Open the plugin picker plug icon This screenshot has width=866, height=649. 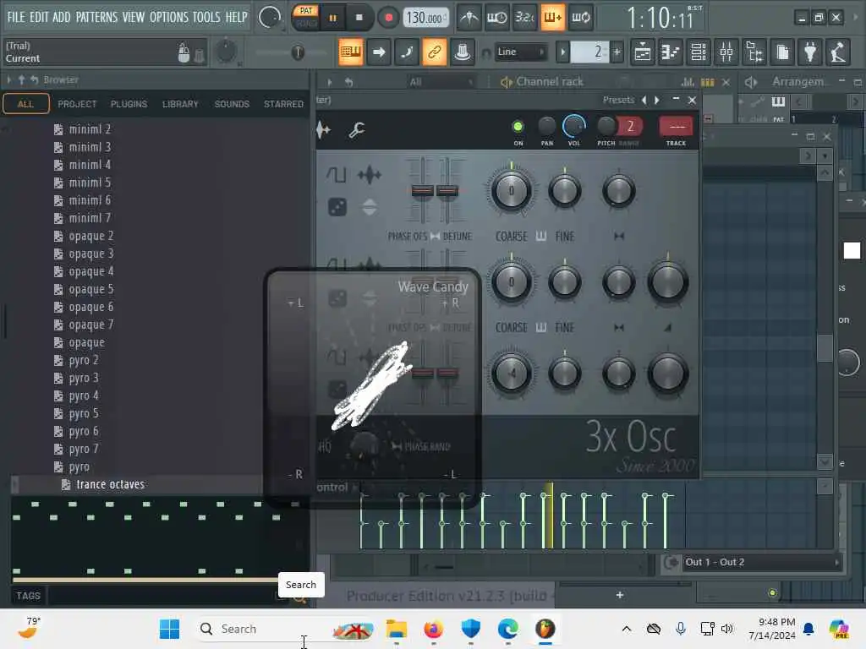[810, 52]
